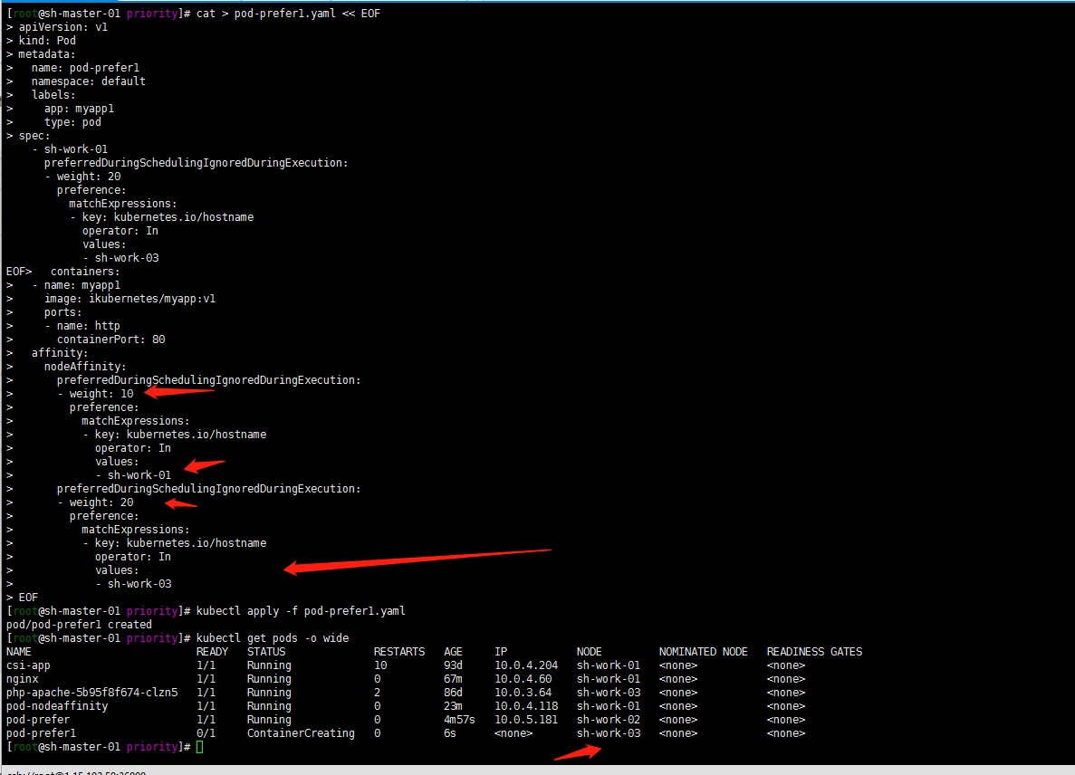
Task: Click the RESTARTS column header
Action: tap(399, 653)
